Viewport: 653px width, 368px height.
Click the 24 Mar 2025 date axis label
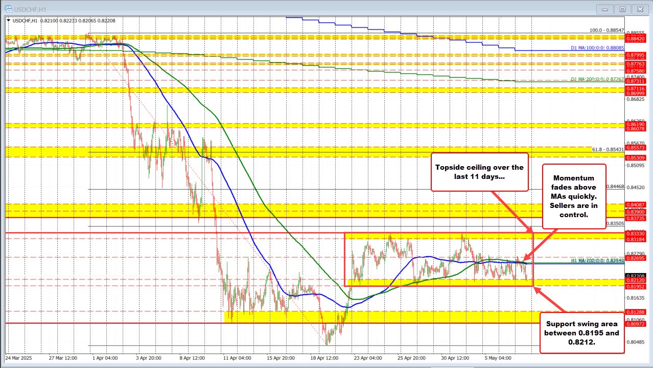(19, 358)
